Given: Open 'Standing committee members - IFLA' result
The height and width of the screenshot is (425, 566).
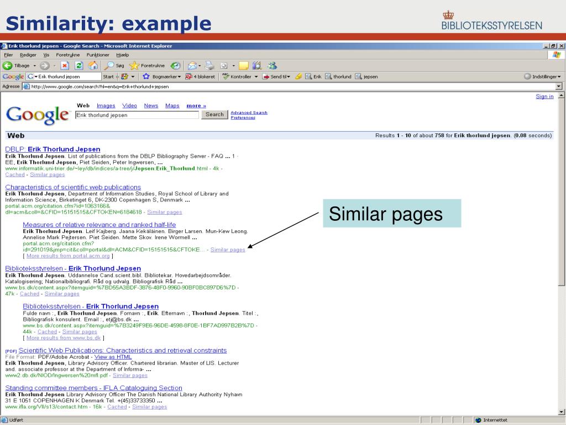Looking at the screenshot, I should pos(93,388).
